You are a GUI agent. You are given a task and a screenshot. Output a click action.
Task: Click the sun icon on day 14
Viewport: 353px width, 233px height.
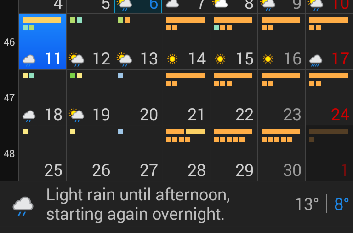tap(172, 59)
